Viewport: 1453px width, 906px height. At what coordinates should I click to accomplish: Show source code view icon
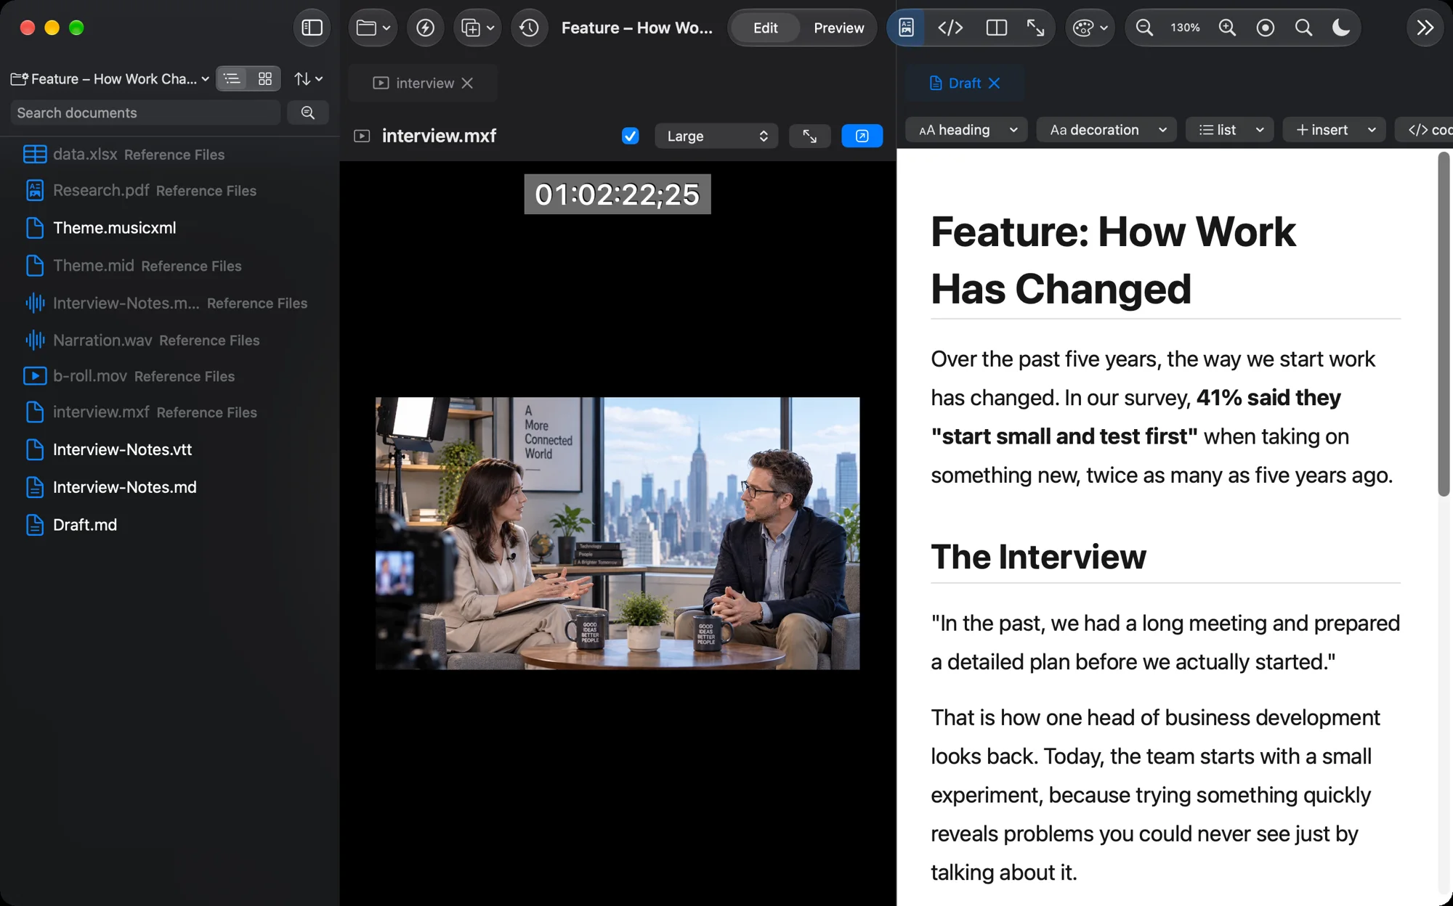coord(950,28)
